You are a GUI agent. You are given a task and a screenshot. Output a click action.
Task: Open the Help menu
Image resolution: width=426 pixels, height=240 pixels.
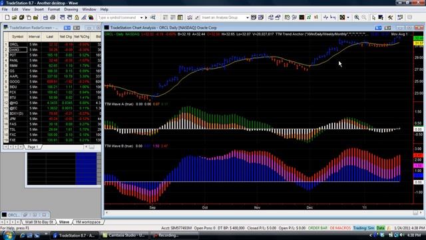105,9
